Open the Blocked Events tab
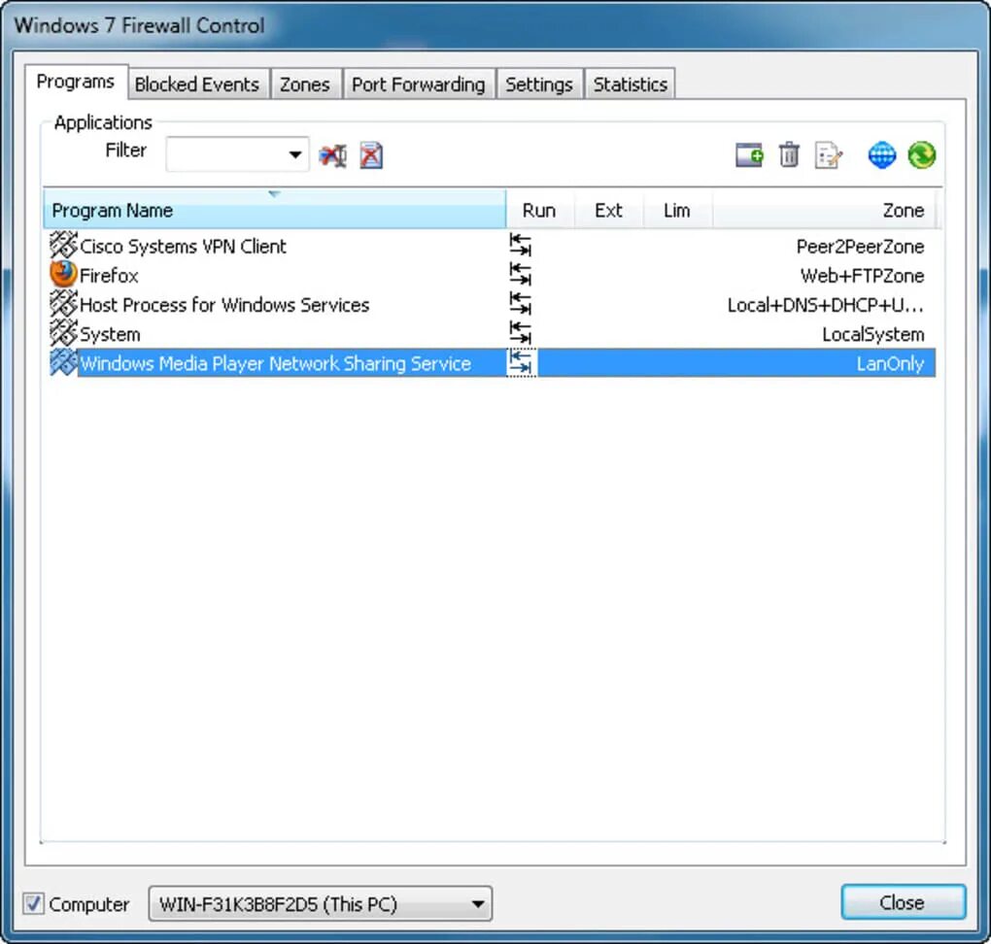The width and height of the screenshot is (991, 944). click(x=197, y=84)
